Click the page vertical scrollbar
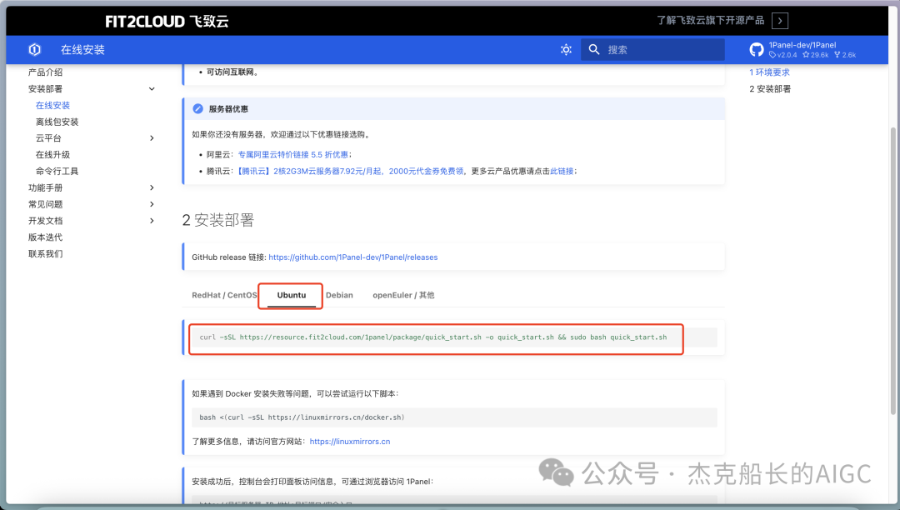This screenshot has height=510, width=900. point(892,270)
